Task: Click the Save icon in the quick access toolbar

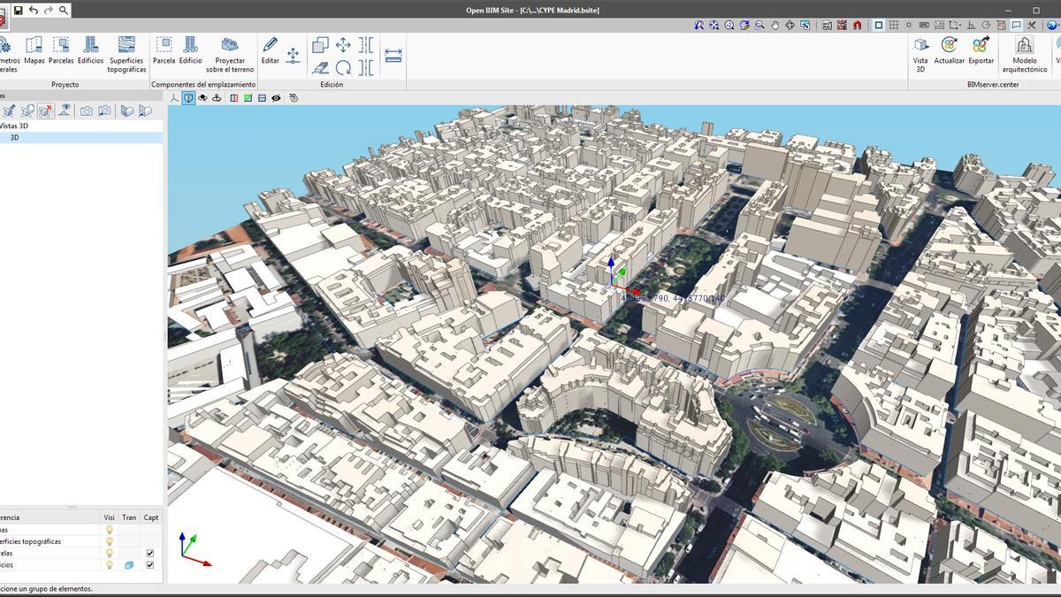Action: pyautogui.click(x=19, y=9)
